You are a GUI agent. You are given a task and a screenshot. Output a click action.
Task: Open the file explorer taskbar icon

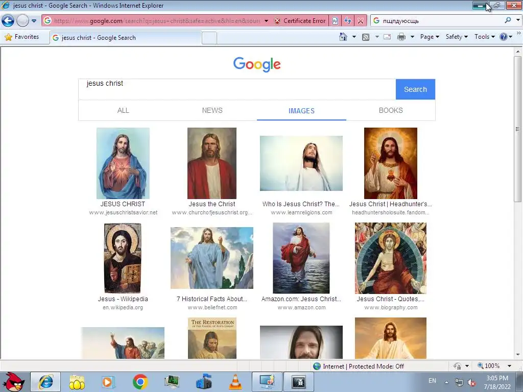point(77,382)
